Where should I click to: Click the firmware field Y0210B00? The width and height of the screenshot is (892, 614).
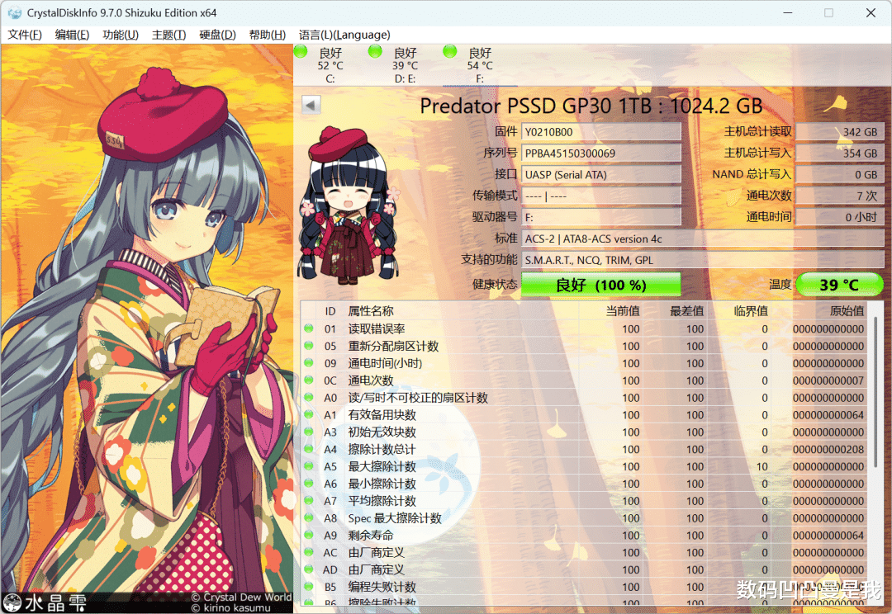pos(600,132)
